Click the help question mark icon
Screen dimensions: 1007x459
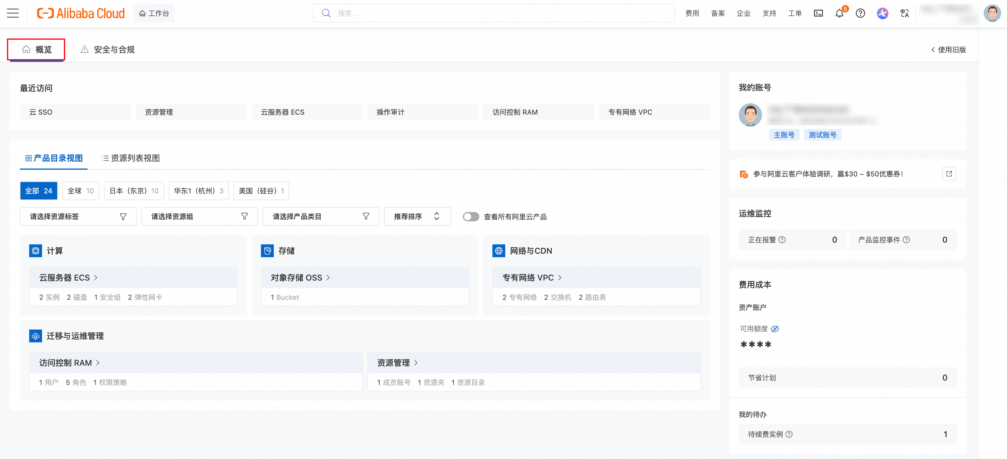click(860, 13)
